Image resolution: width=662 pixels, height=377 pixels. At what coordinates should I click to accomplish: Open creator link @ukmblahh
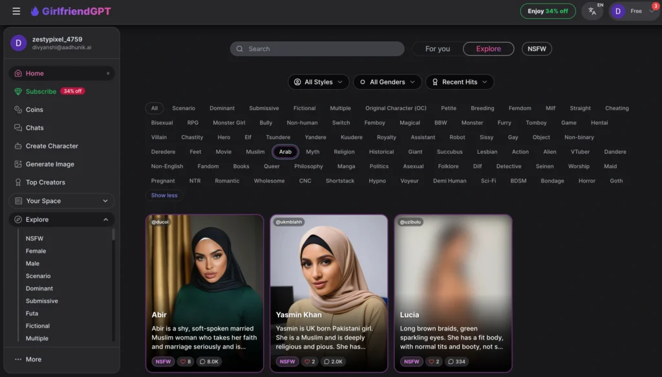289,222
